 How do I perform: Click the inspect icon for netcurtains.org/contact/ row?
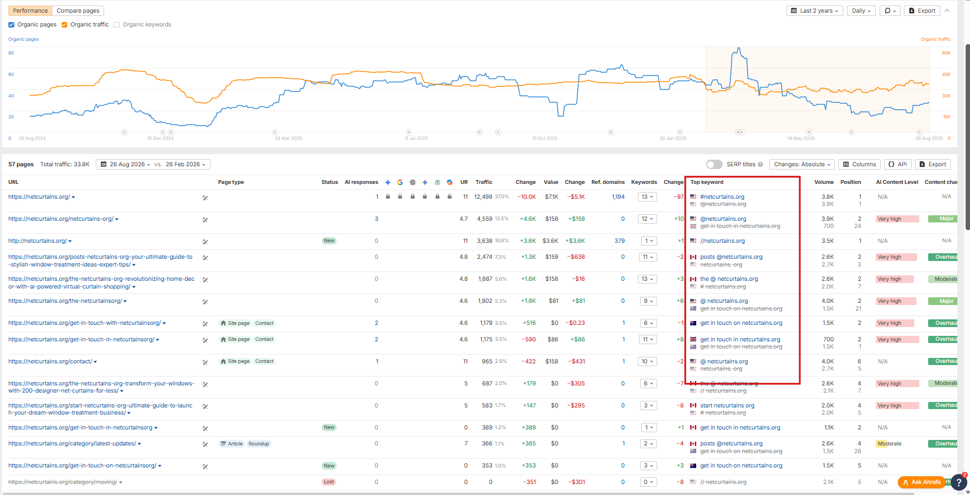pos(205,362)
